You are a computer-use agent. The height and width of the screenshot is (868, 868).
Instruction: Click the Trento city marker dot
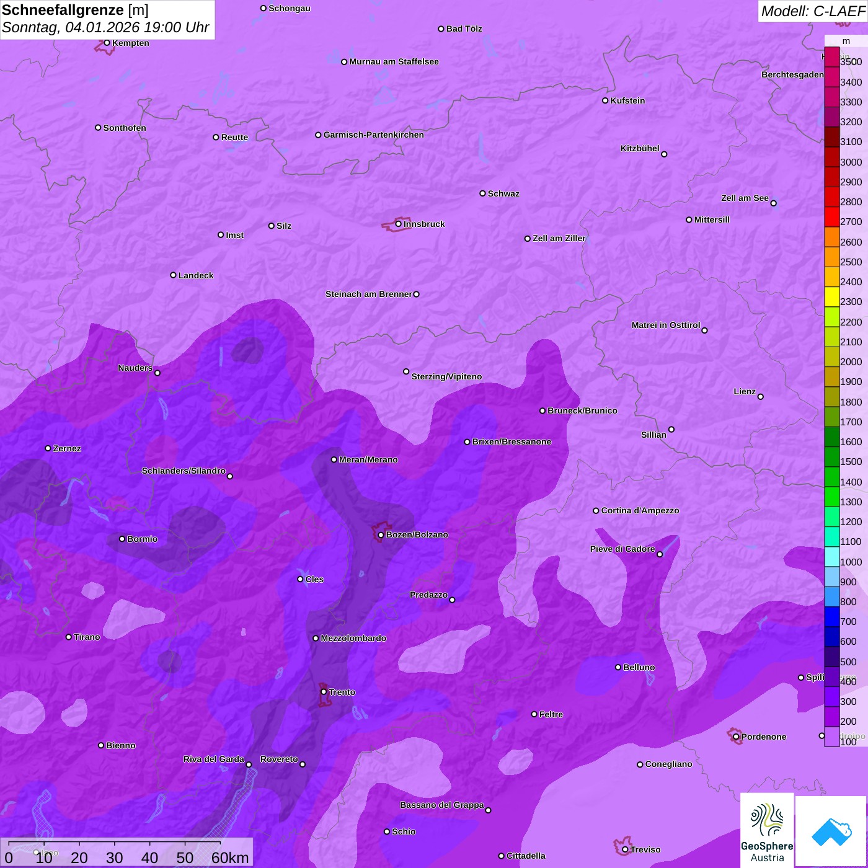click(x=324, y=692)
